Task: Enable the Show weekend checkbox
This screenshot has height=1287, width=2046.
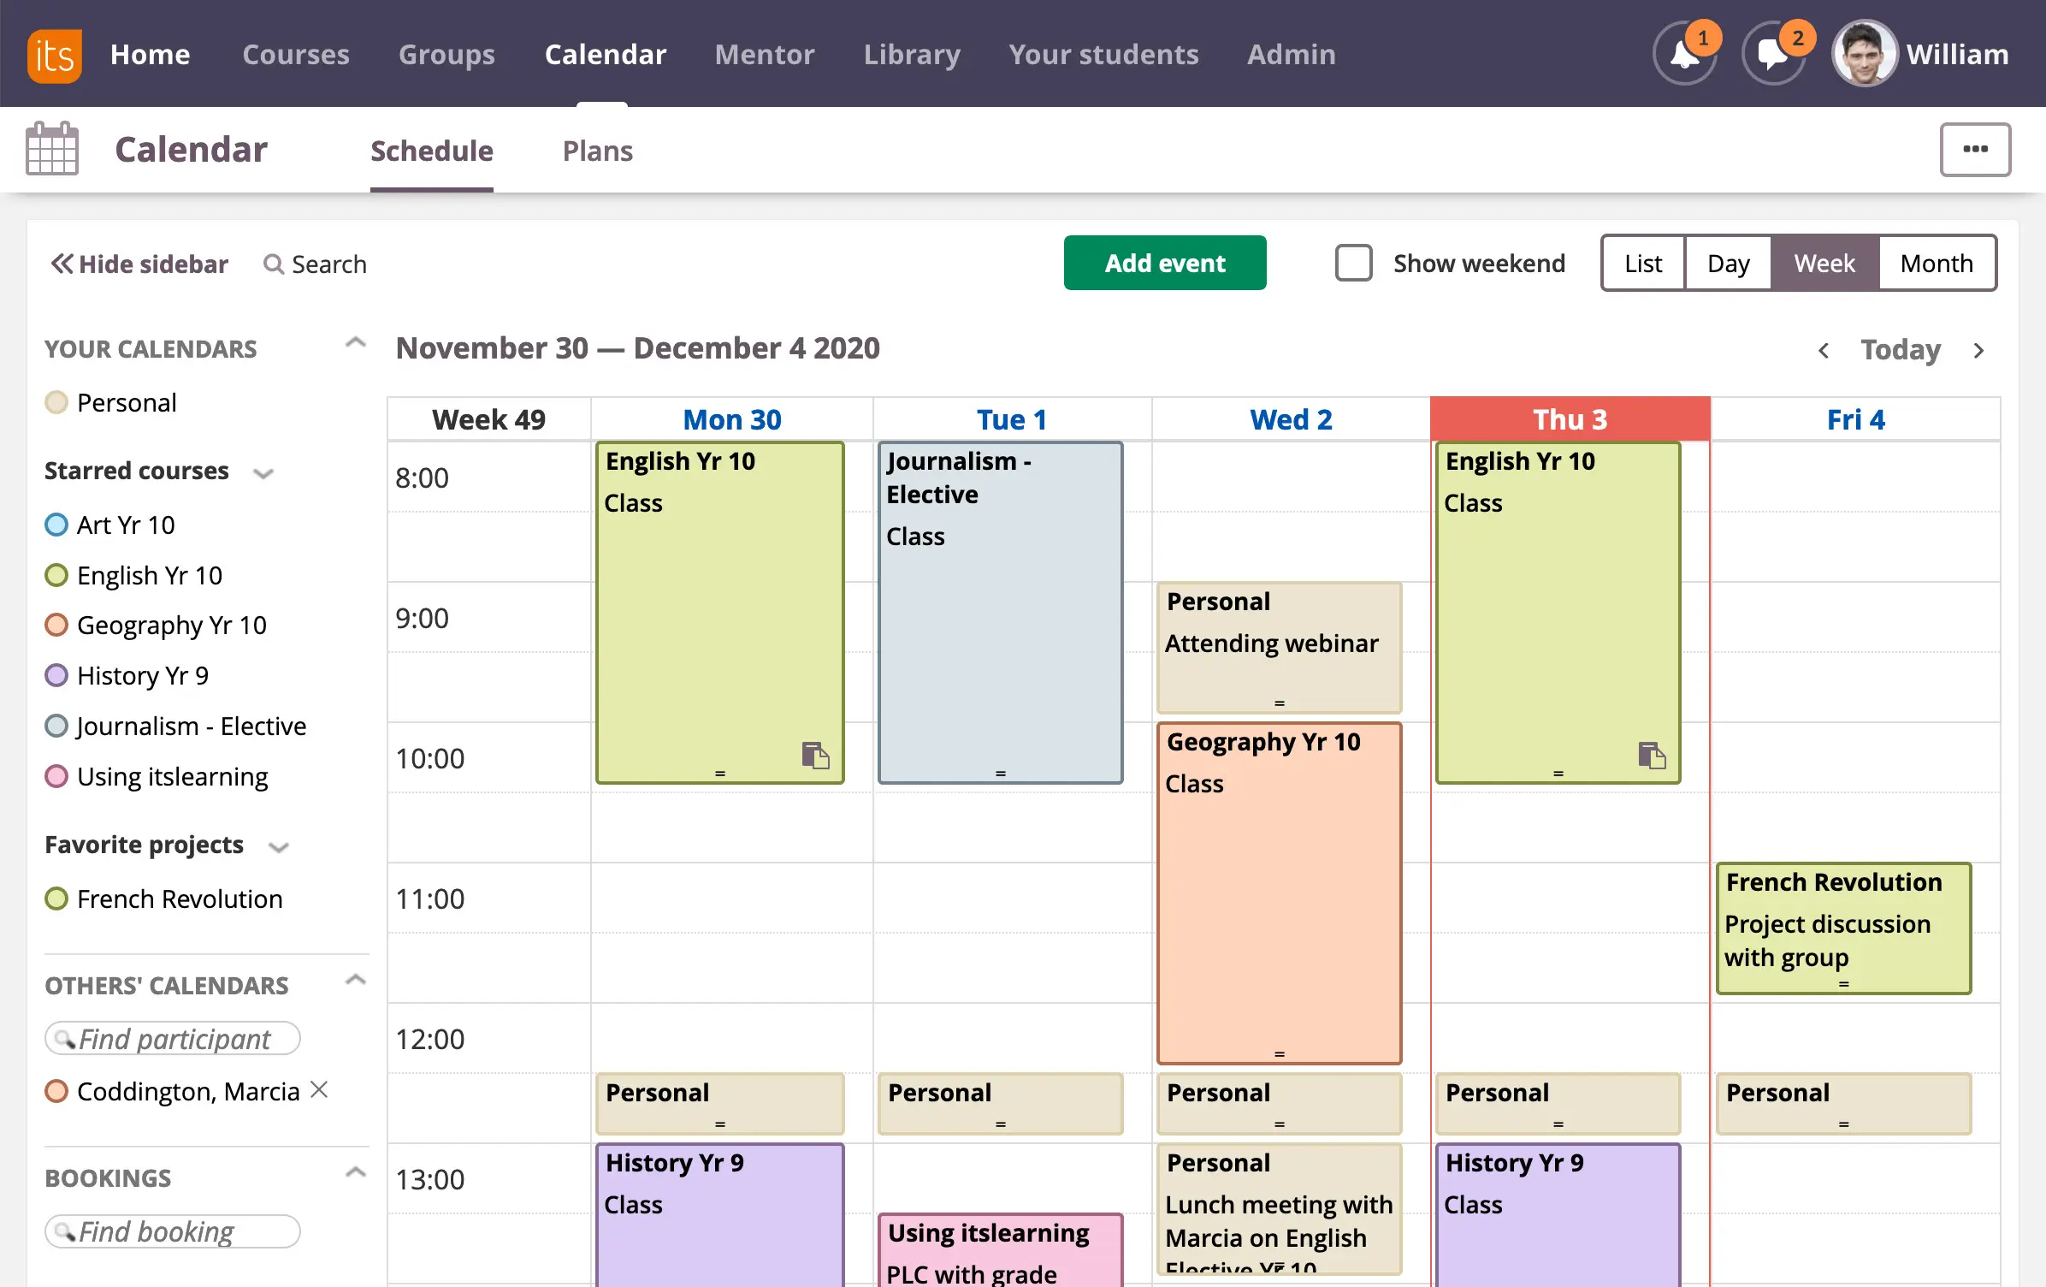Action: pos(1353,263)
